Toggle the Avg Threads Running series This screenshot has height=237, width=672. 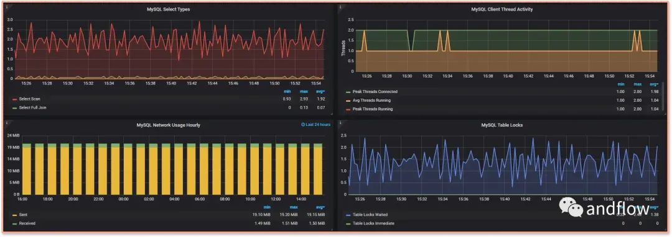point(371,101)
